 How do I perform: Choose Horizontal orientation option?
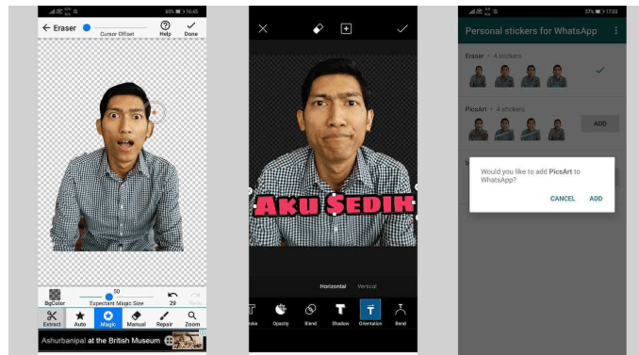(x=333, y=286)
